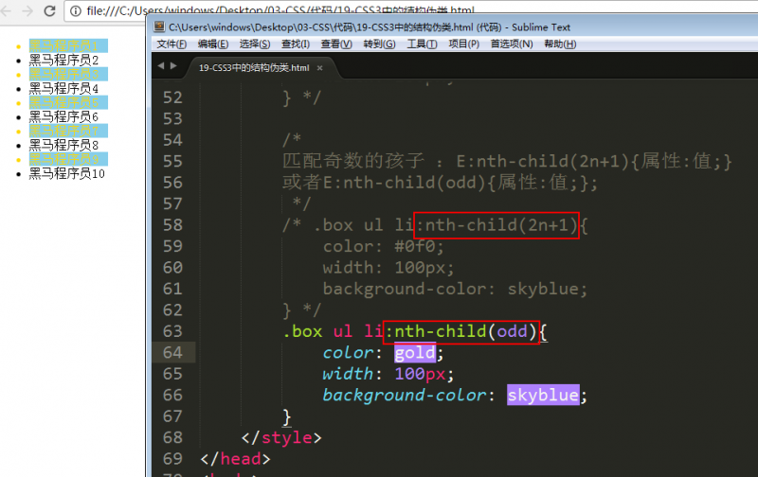Screen dimensions: 758x477
Task: Expand the 选择(S) menu
Action: pyautogui.click(x=255, y=44)
